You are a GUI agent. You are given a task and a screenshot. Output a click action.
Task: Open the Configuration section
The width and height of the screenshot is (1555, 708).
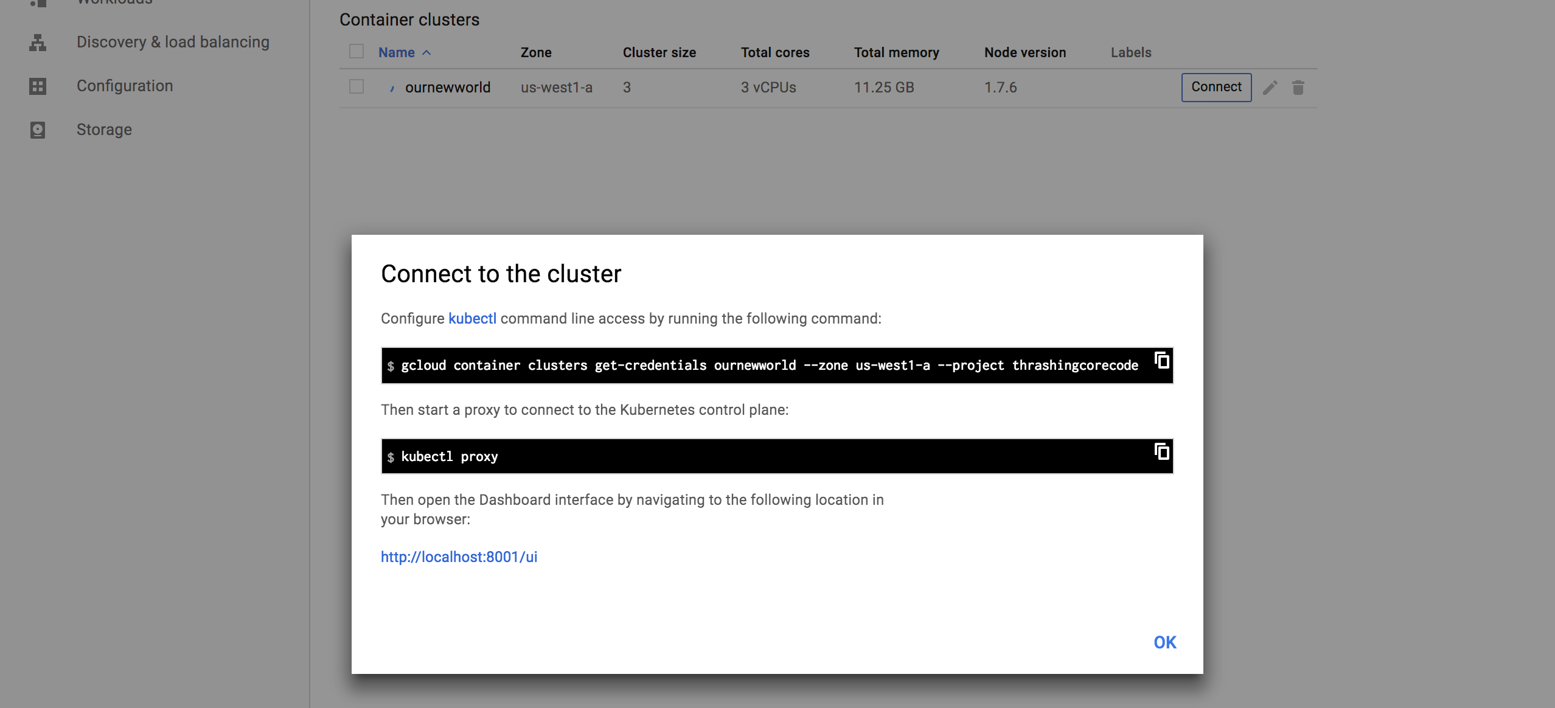coord(125,86)
